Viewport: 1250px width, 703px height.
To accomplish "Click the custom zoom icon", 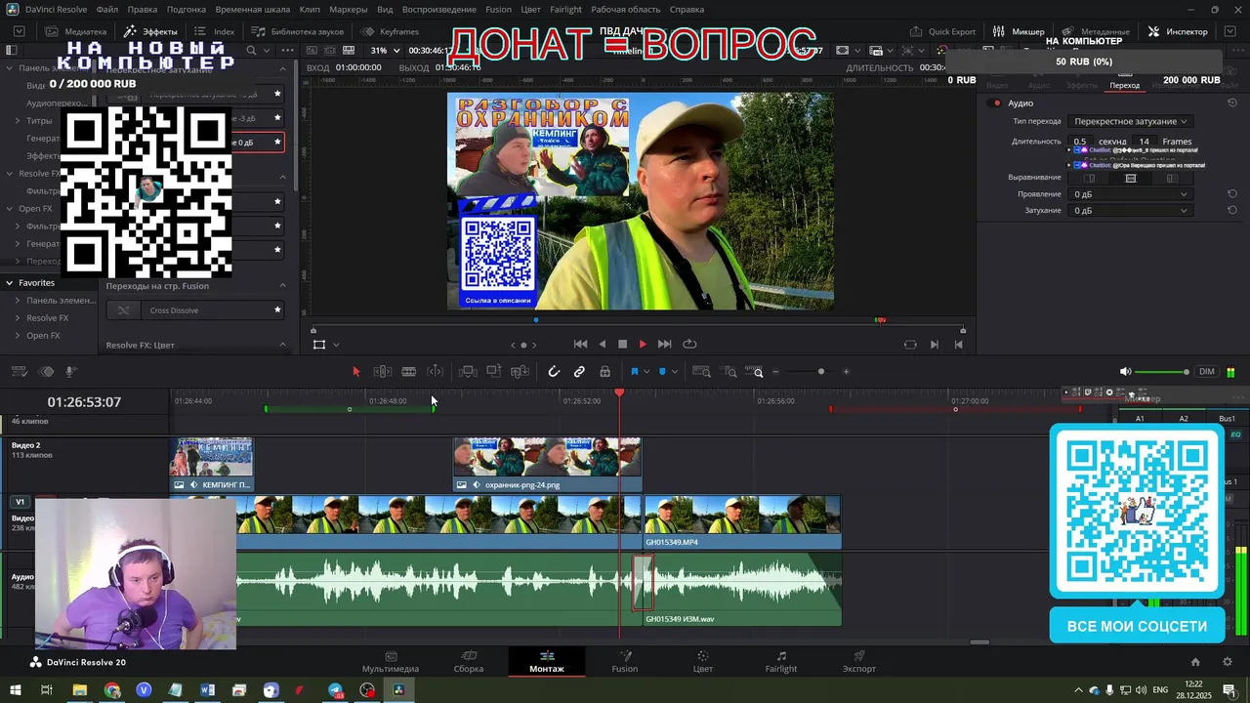I will click(755, 372).
